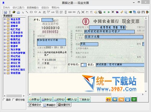The image size is (151, 112).
Task: Click the cheque area vertical scrollbar thumb
Action: pyautogui.click(x=146, y=51)
